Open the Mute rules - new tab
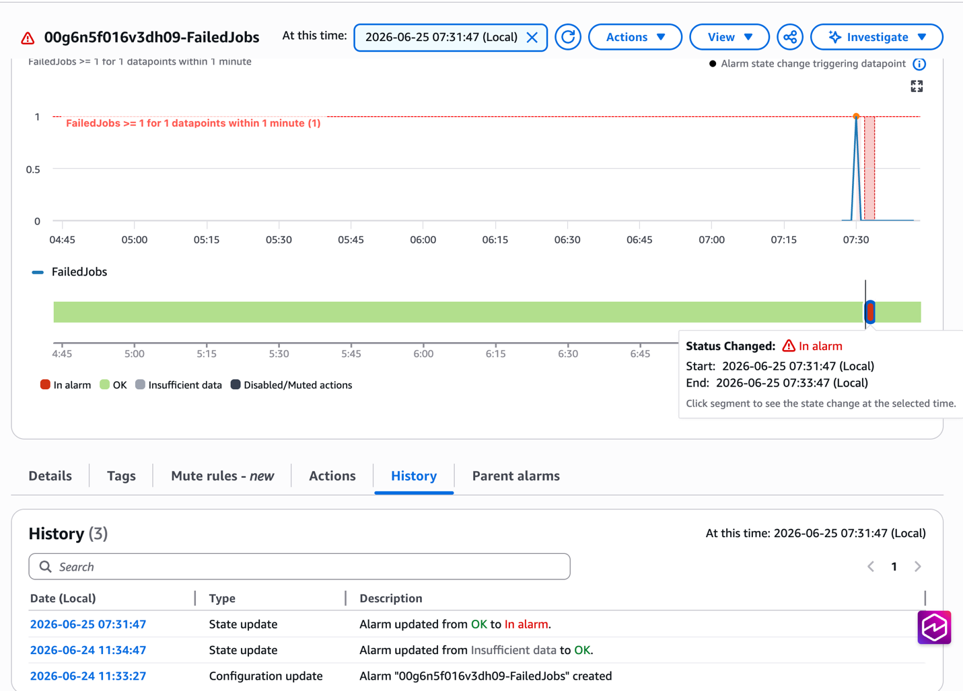The height and width of the screenshot is (691, 963). point(223,476)
